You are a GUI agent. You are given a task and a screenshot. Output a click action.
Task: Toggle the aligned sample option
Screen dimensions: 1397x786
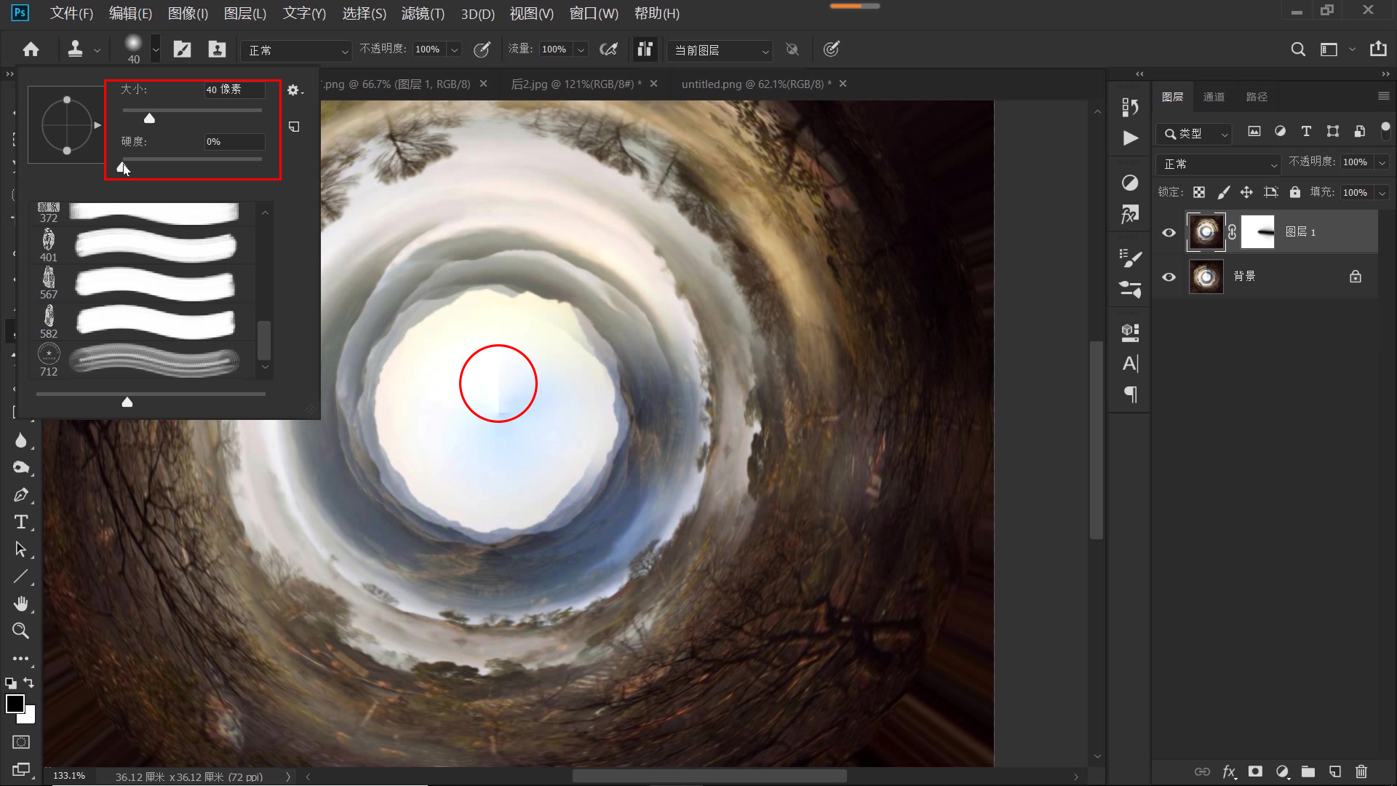tap(644, 49)
